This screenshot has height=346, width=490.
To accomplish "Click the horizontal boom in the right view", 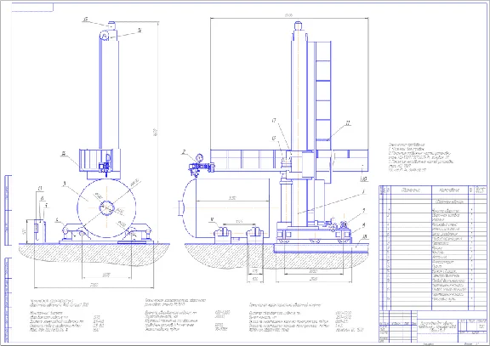I will (289, 161).
